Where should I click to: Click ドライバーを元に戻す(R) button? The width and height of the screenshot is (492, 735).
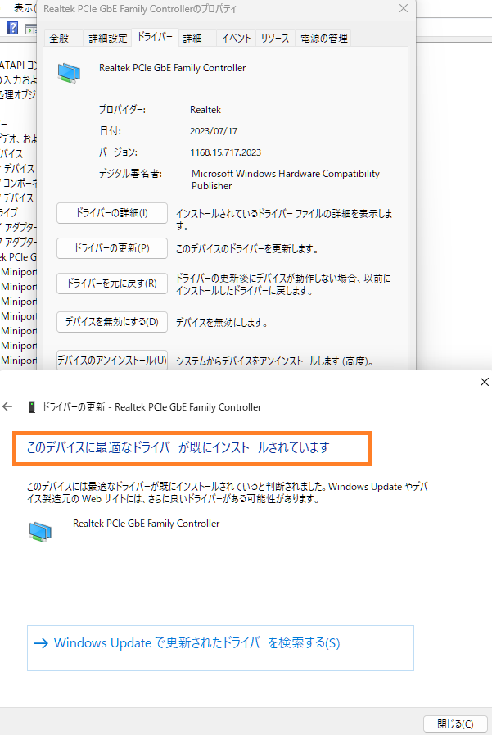coord(112,284)
